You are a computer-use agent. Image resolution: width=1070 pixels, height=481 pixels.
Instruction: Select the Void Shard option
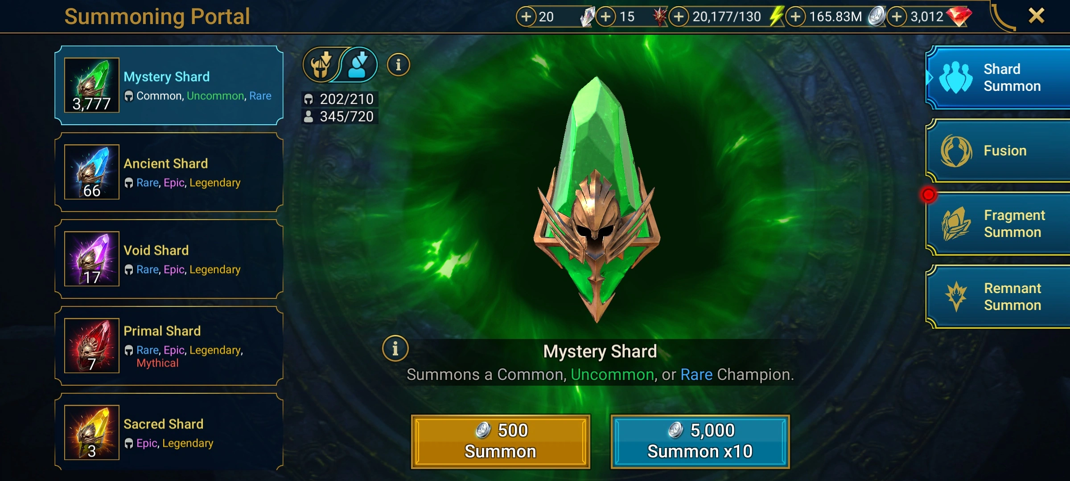[x=169, y=259]
